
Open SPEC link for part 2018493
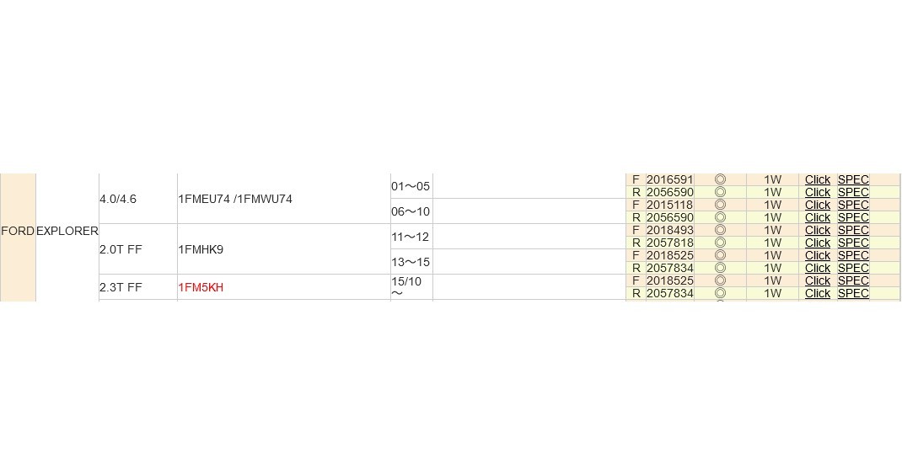pos(853,230)
